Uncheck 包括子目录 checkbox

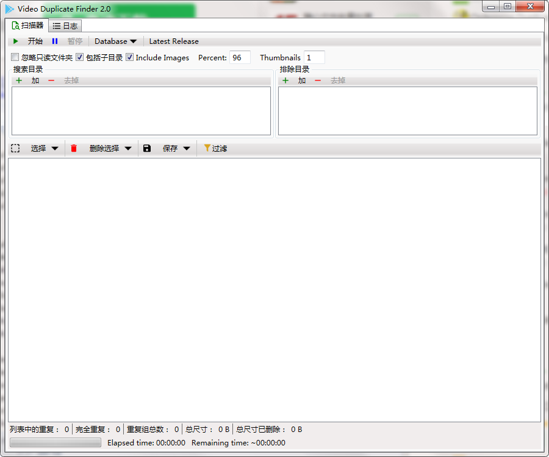click(79, 57)
